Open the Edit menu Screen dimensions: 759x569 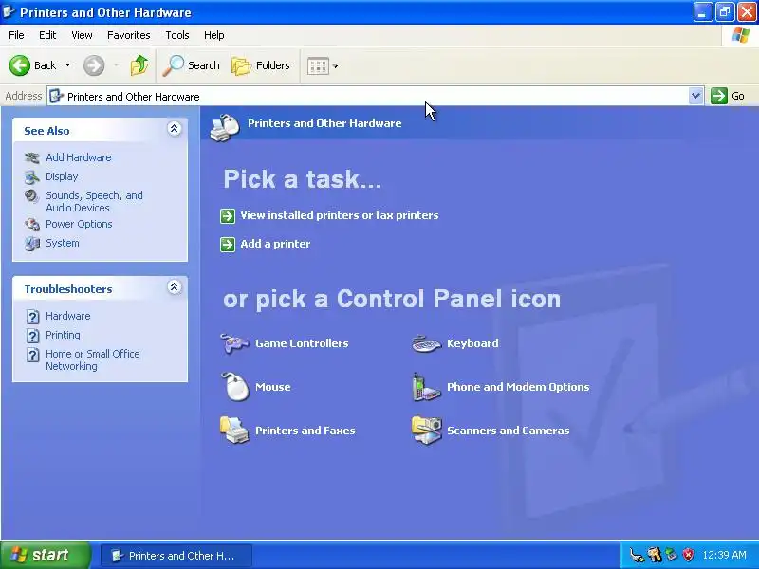[x=47, y=35]
